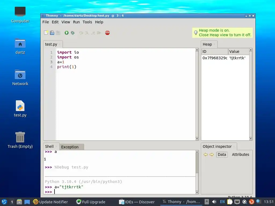This screenshot has width=275, height=206.
Task: Run current script with green play icon
Action: coord(67,33)
